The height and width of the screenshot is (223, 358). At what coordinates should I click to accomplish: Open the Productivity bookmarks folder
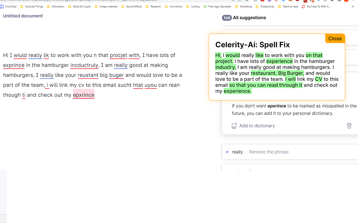pyautogui.click(x=265, y=6)
